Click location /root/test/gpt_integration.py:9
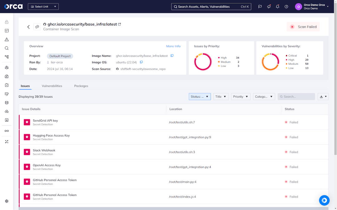The height and width of the screenshot is (210, 337). [x=190, y=137]
